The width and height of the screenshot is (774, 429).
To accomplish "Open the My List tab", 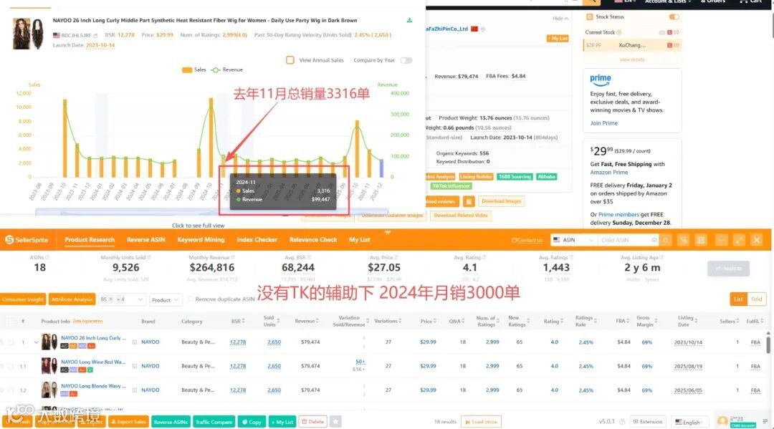I will [x=359, y=240].
